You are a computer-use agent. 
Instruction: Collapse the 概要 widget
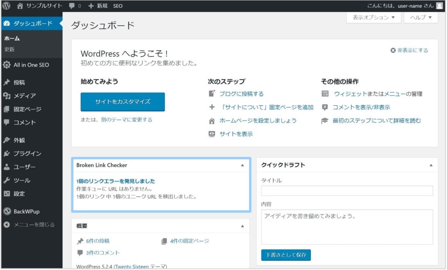point(242,226)
